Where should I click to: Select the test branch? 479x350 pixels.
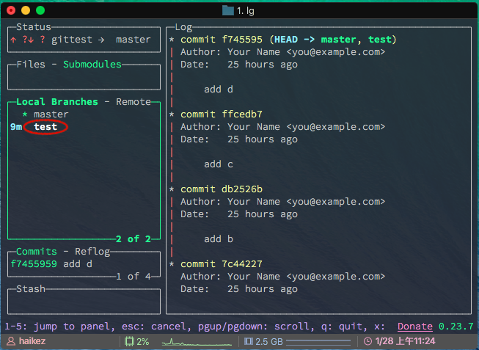click(45, 127)
